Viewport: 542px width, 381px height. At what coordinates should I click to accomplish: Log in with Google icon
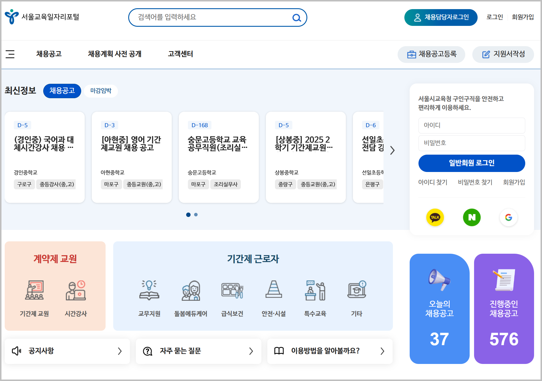[508, 217]
